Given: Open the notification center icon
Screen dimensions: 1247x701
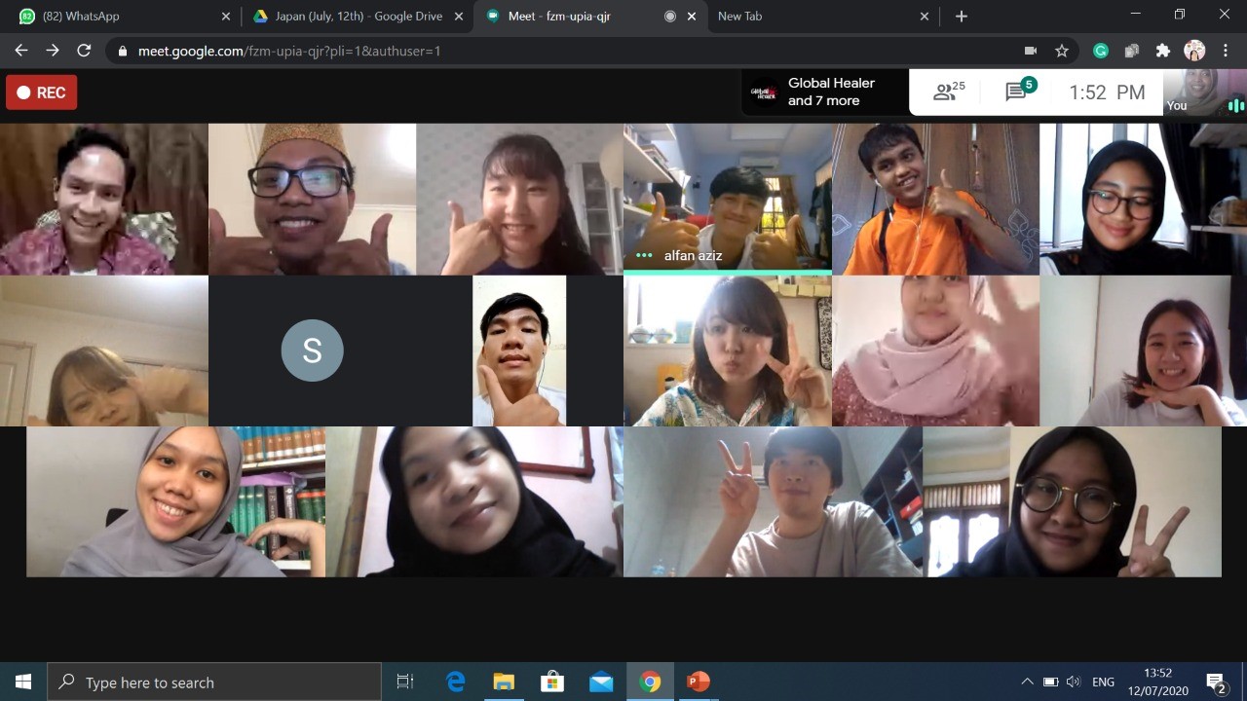Looking at the screenshot, I should (1216, 682).
